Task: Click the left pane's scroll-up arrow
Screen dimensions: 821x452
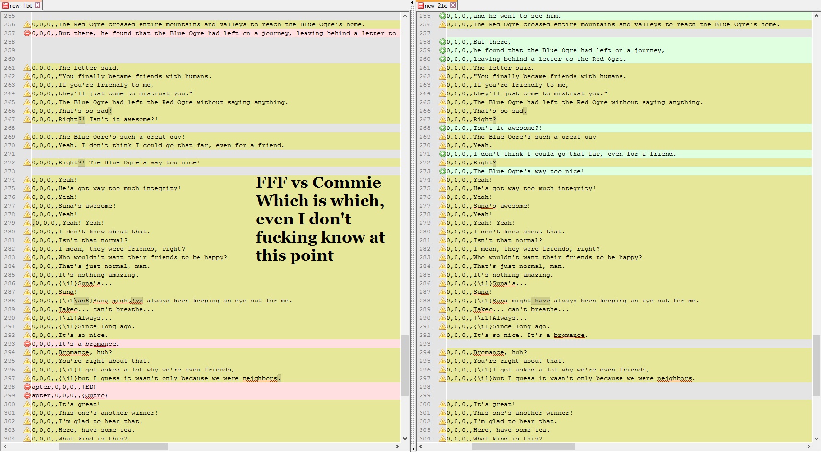Action: point(405,16)
